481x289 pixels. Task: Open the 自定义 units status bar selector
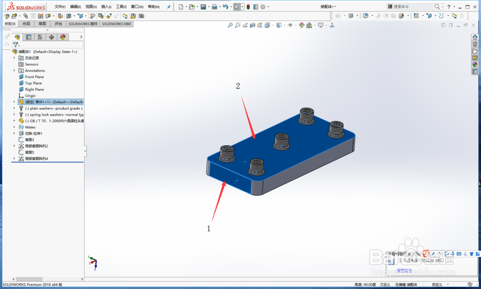[439, 284]
